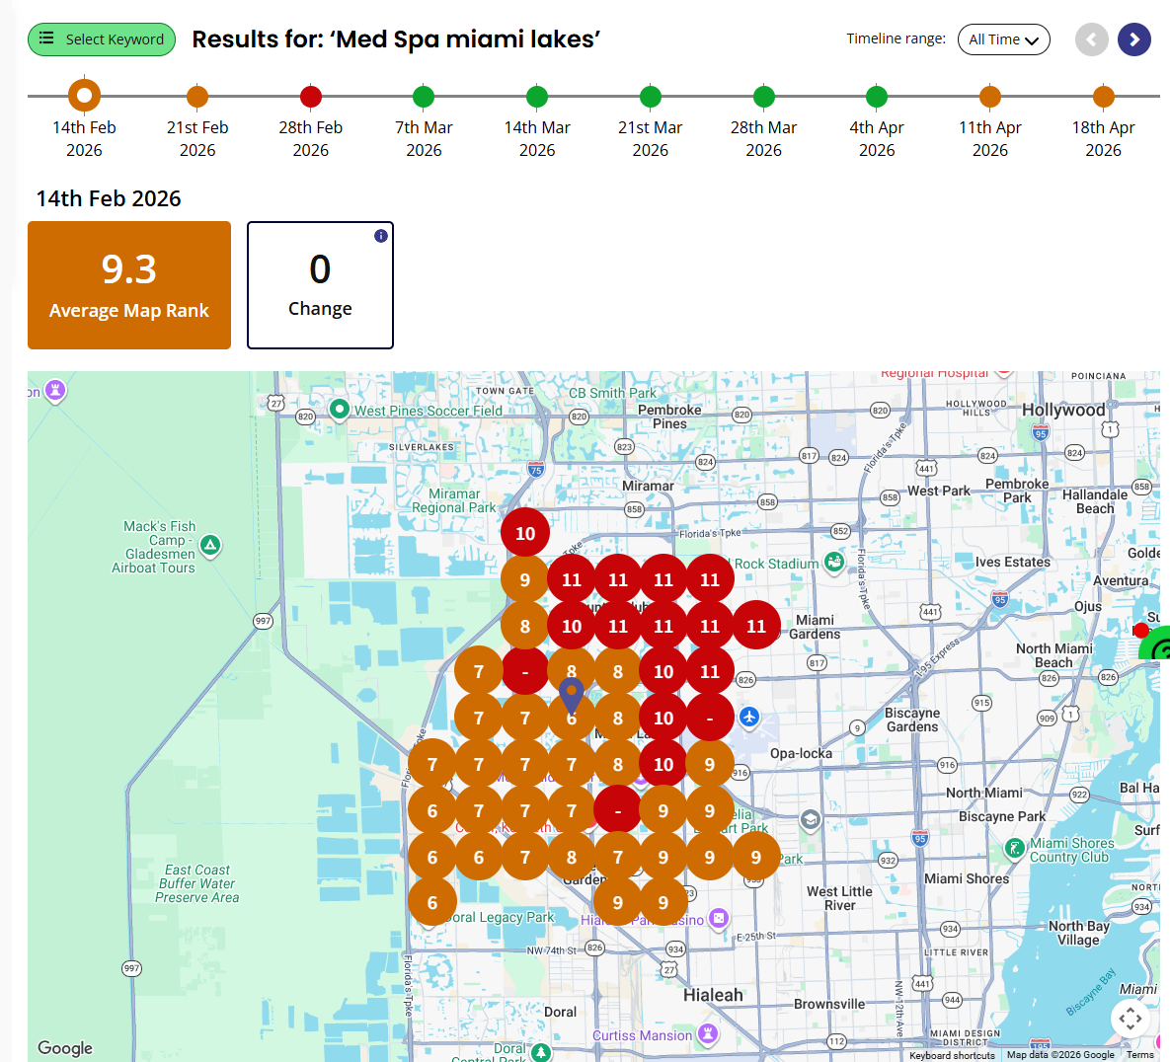This screenshot has width=1170, height=1062.
Task: Select the 28th Mar 2026 timeline marker
Action: [764, 96]
